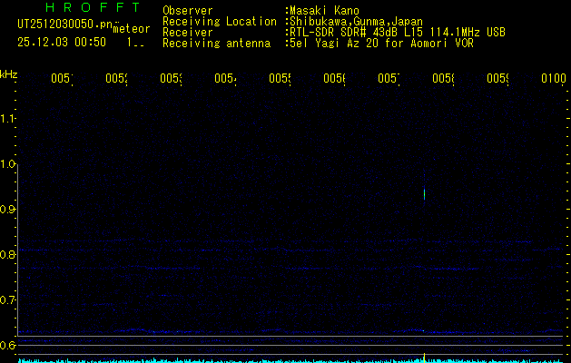
Task: Click the 0.6 kHz frequency axis mark
Action: coord(9,346)
